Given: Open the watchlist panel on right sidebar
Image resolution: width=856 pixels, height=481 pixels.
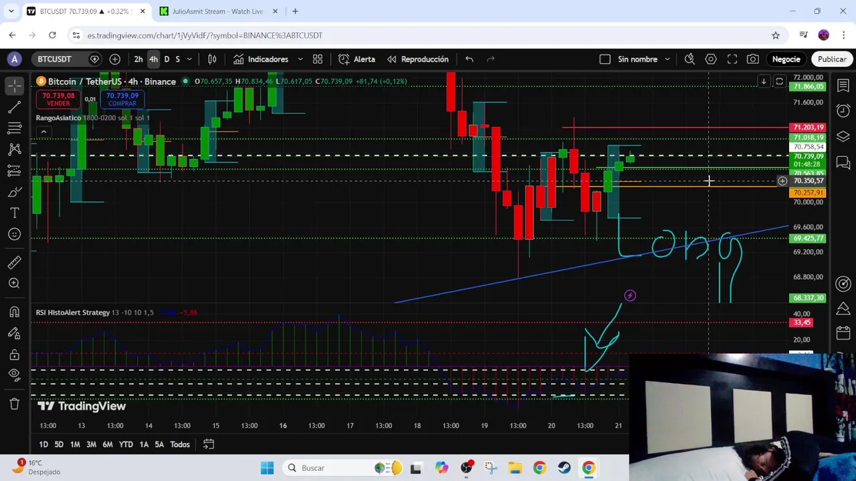Looking at the screenshot, I should [x=843, y=86].
